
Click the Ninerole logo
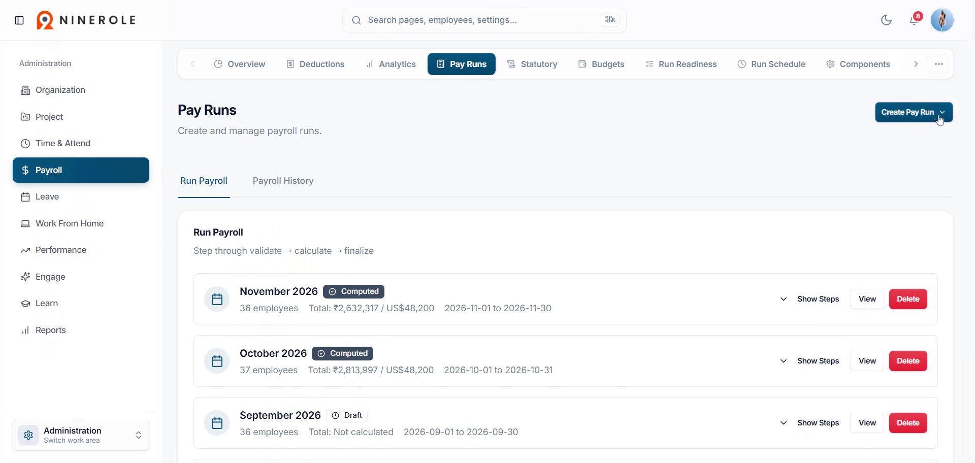click(86, 20)
